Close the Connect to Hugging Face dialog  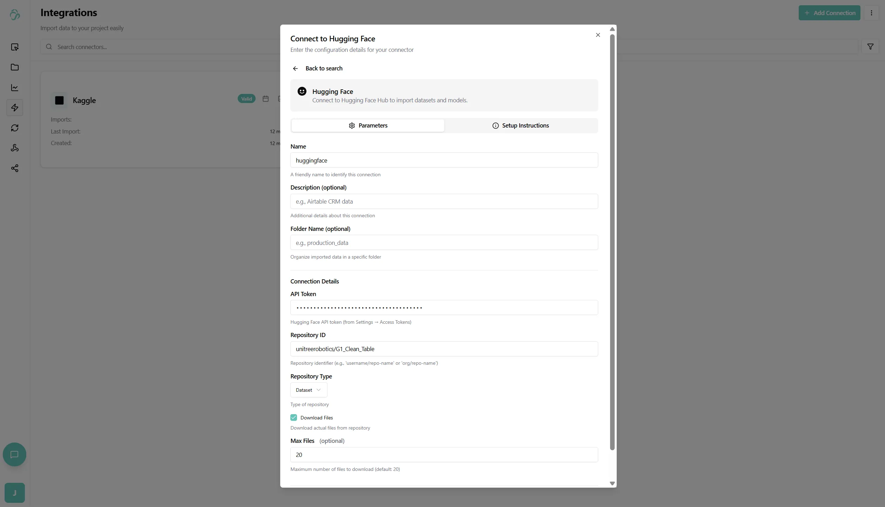point(598,35)
